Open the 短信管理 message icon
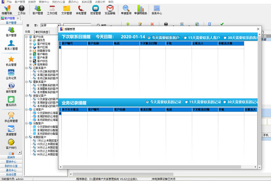Viewport: 271px width, 181px height. (95, 10)
